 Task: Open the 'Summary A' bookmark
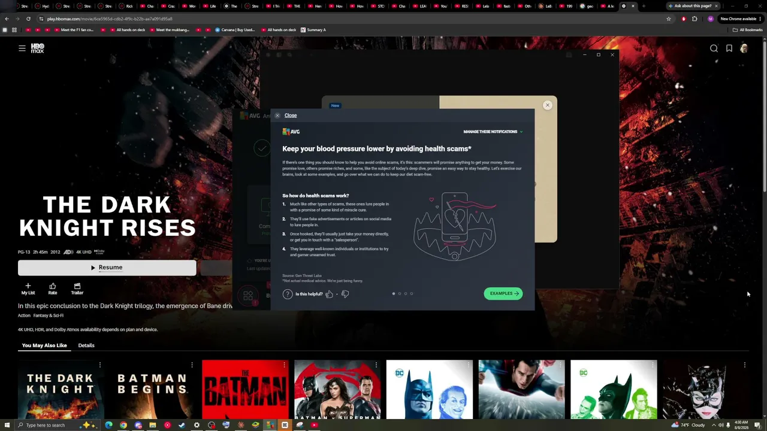[x=313, y=30]
